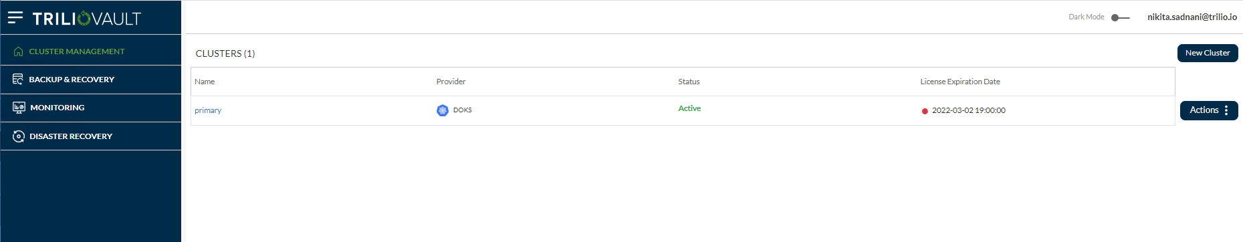Click the DOKS Kubernetes provider icon
This screenshot has width=1243, height=242.
click(443, 110)
